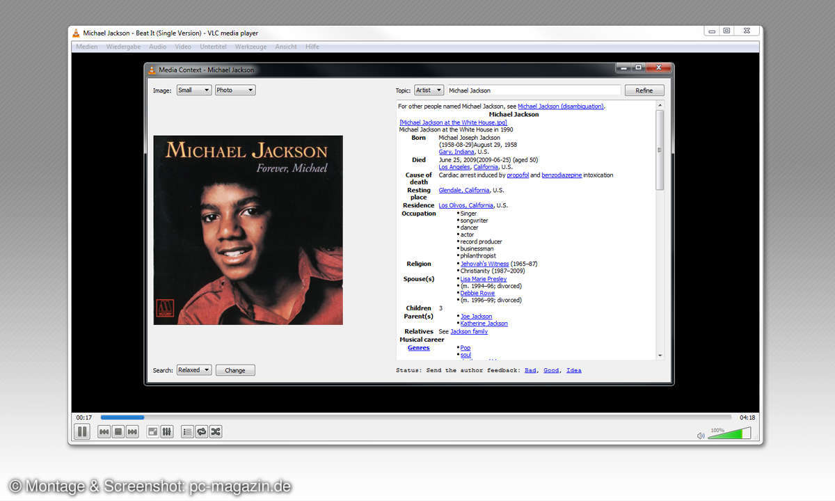Toggle fullscreen video mode

pos(153,432)
